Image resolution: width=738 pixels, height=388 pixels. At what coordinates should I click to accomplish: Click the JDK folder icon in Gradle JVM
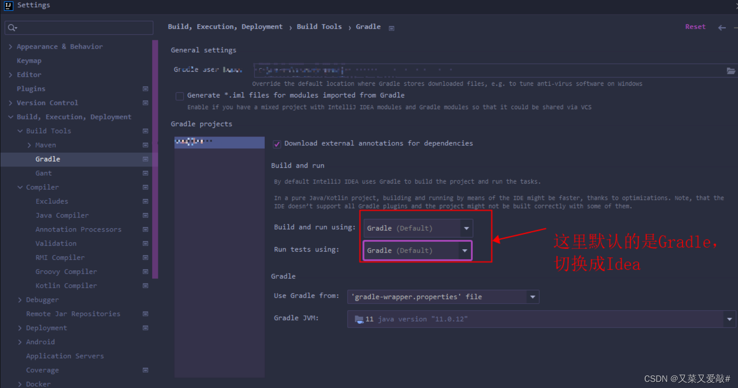359,319
